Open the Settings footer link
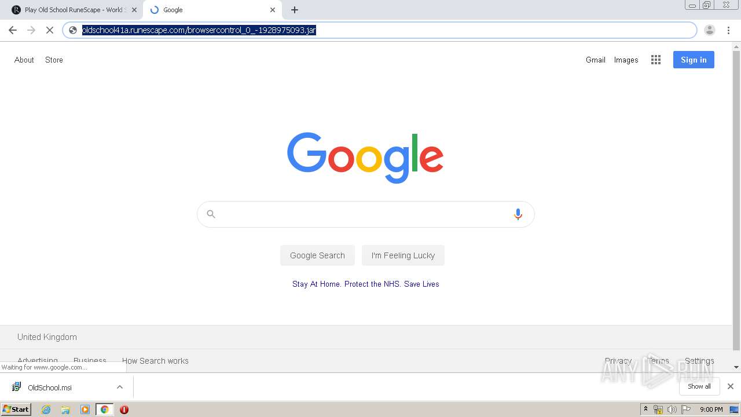The image size is (741, 417). click(x=699, y=361)
